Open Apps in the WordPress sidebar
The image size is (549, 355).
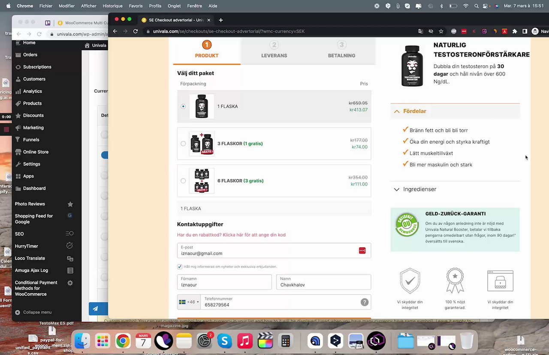click(x=28, y=176)
